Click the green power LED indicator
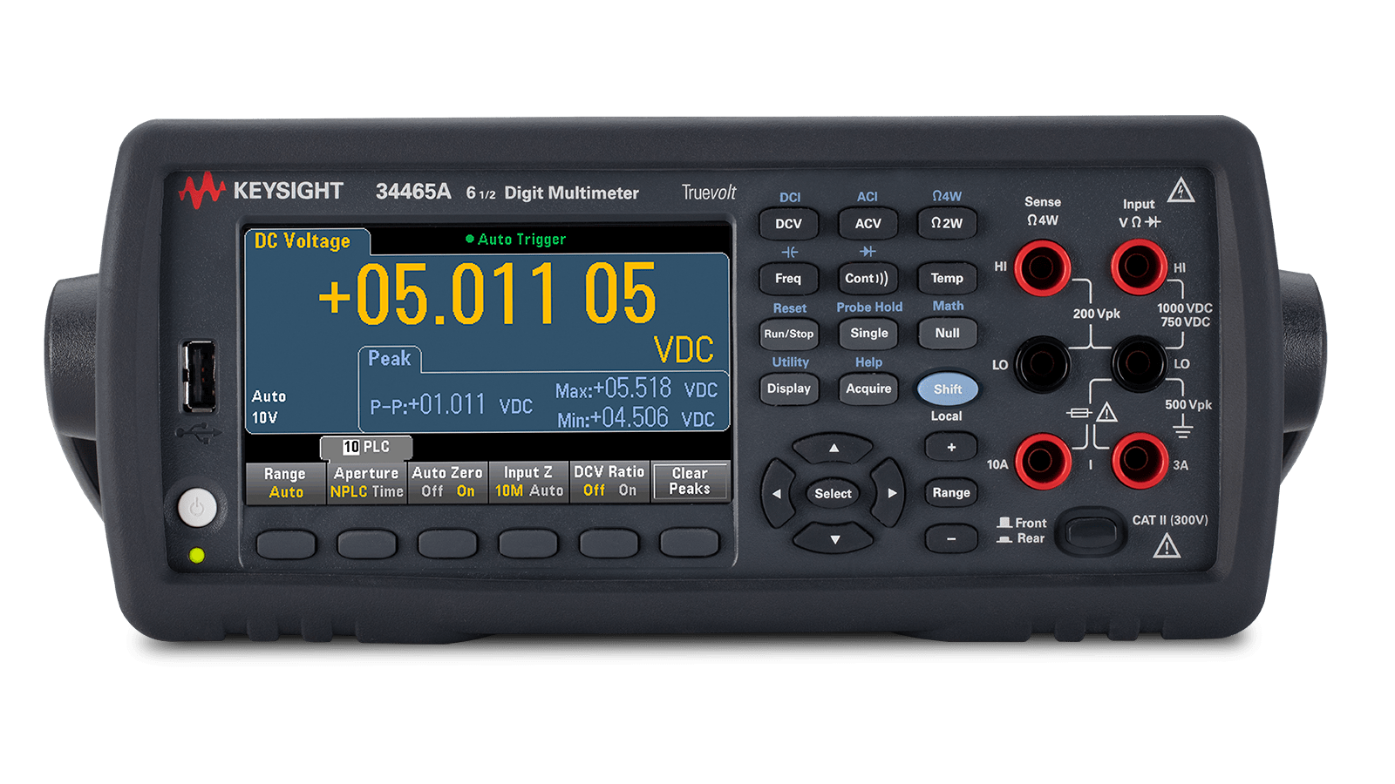 tap(197, 555)
